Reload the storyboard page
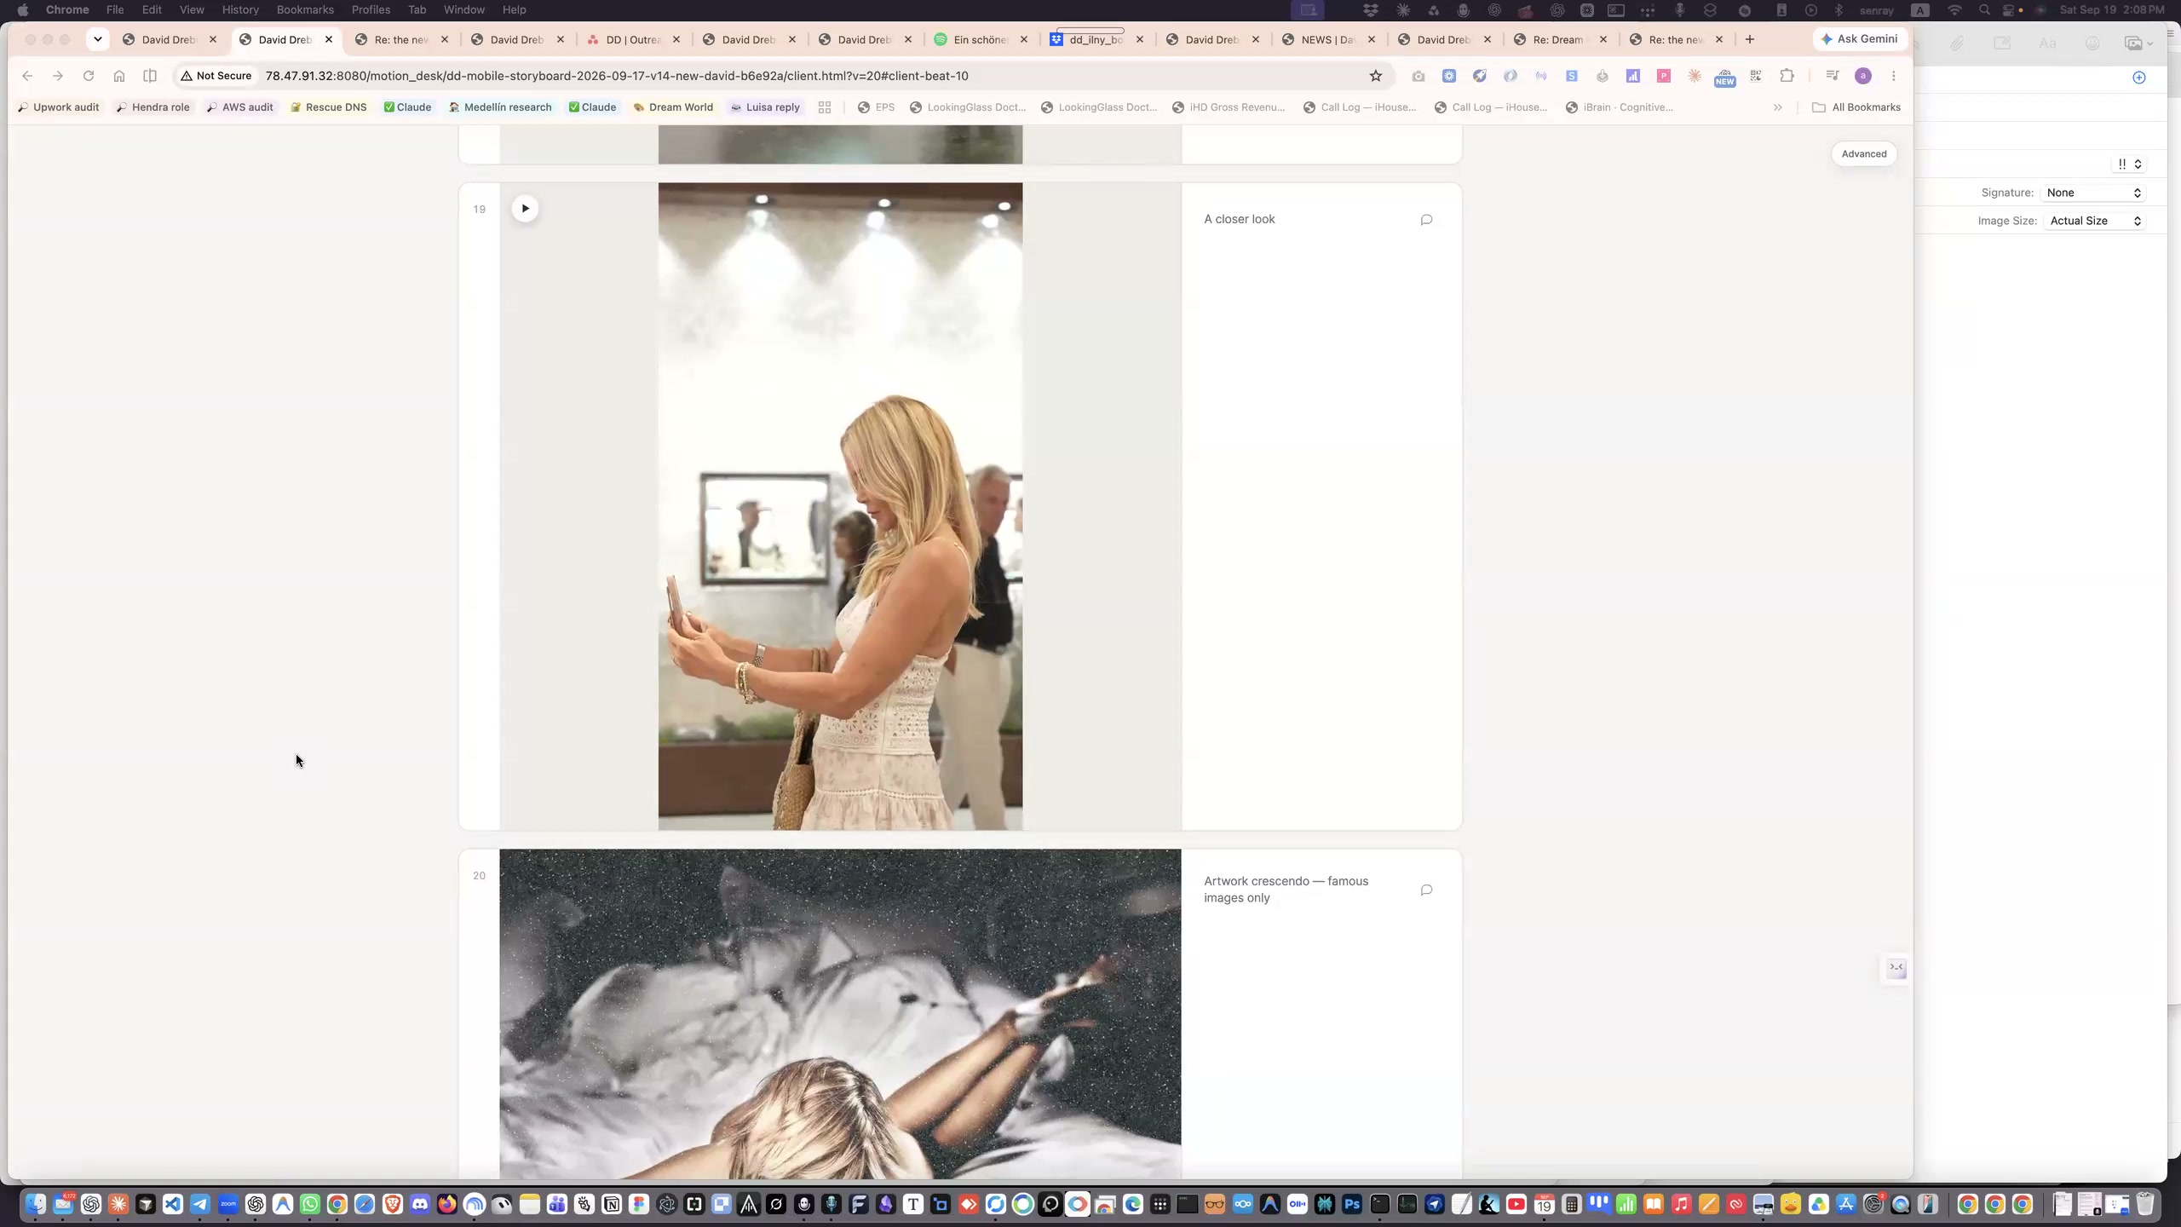Viewport: 2181px width, 1227px height. [x=89, y=76]
